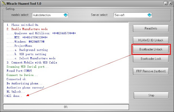The image size is (174, 112).
Task: Click the Miracle Huawei Tool app icon
Action: pos(3,3)
